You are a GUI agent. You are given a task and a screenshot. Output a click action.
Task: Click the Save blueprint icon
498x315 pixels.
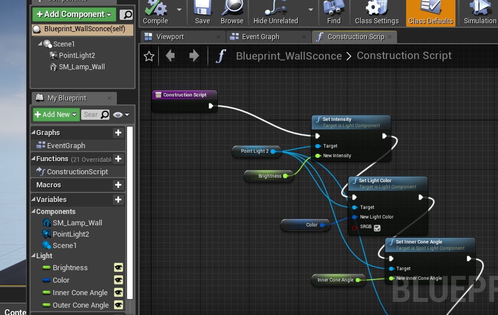pos(202,8)
